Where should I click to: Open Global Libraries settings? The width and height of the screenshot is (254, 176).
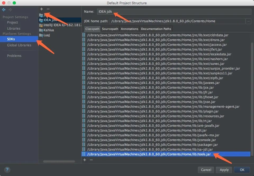19,45
